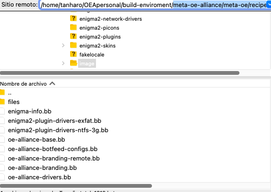Viewport: 271px width, 192px height.
Task: Select the enigma2-network-drivers tree folder
Action: [x=111, y=19]
